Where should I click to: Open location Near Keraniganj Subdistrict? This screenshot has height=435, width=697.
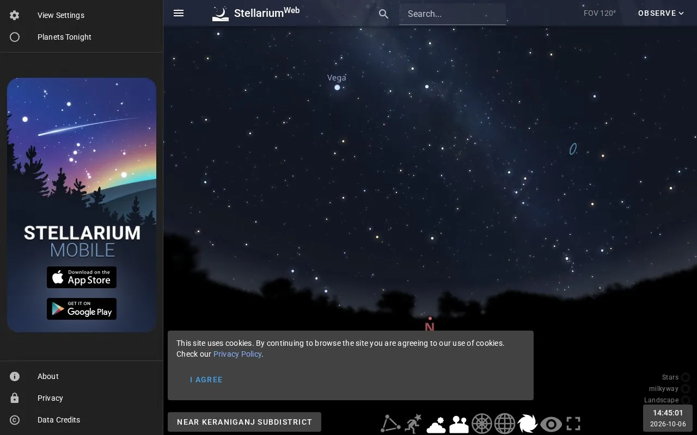[244, 422]
